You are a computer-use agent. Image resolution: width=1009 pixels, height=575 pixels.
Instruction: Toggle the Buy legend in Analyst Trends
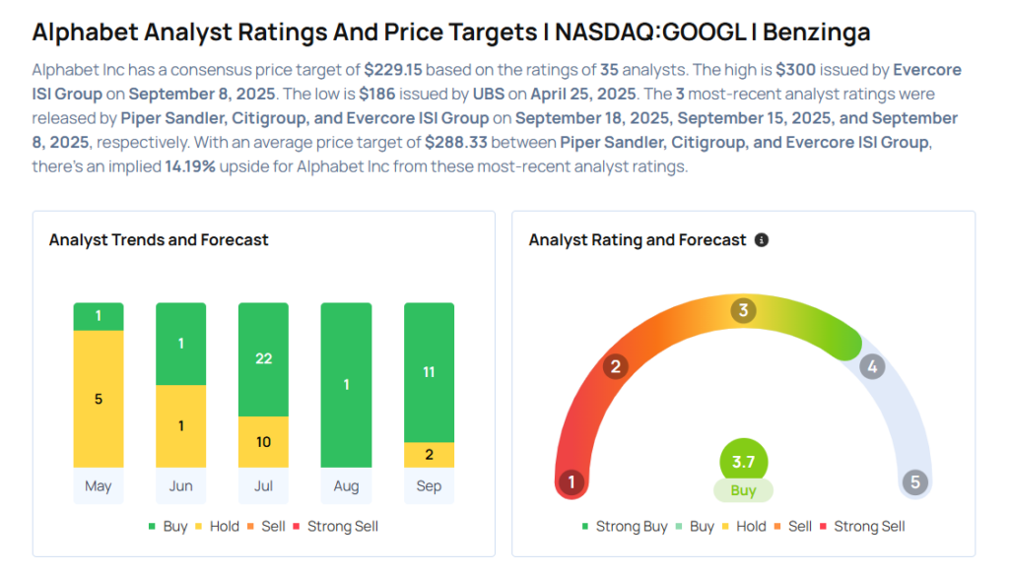[168, 527]
